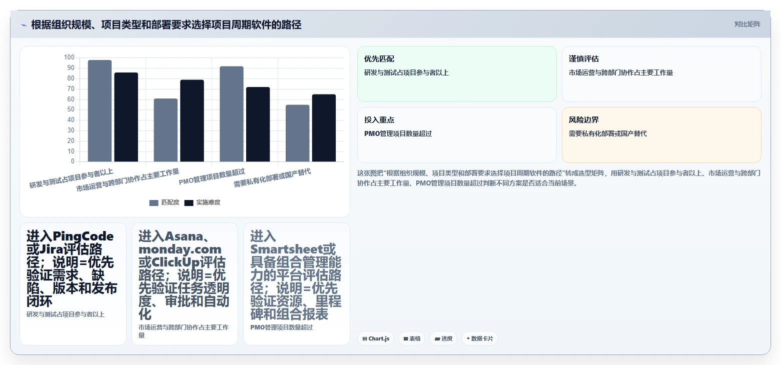Click the header title 根据组织规模、项目类型和部署要求选择项目周期软件的路径
Viewport: 781px width, 365px height.
(166, 25)
